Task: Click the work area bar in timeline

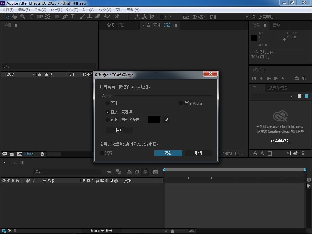Action: (234, 170)
